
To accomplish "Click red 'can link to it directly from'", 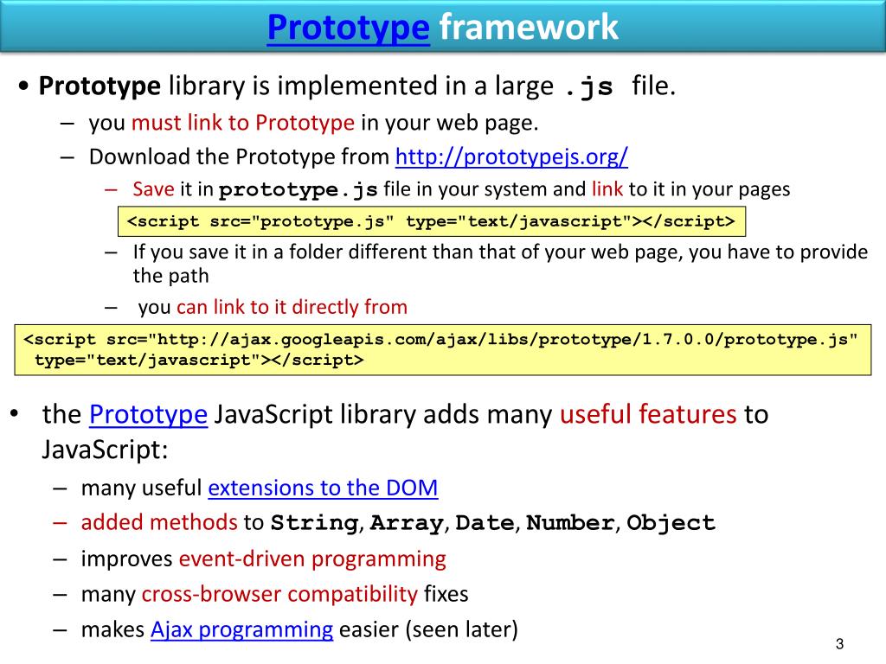I will pyautogui.click(x=292, y=307).
